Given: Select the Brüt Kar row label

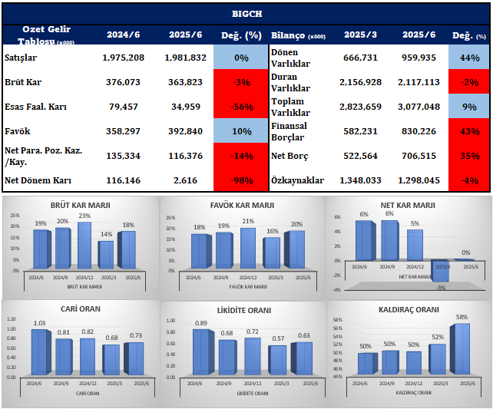Looking at the screenshot, I should 23,82.
